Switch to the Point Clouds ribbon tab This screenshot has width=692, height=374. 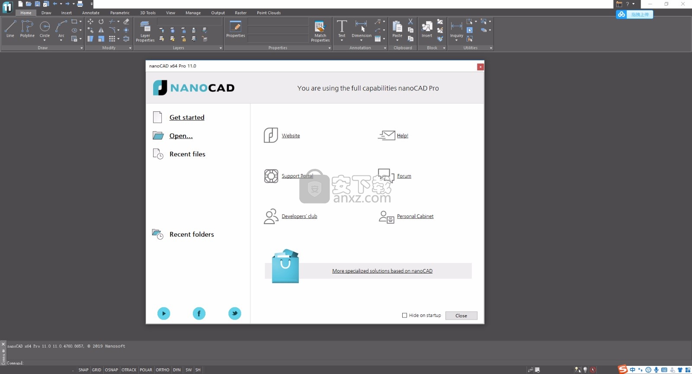269,13
